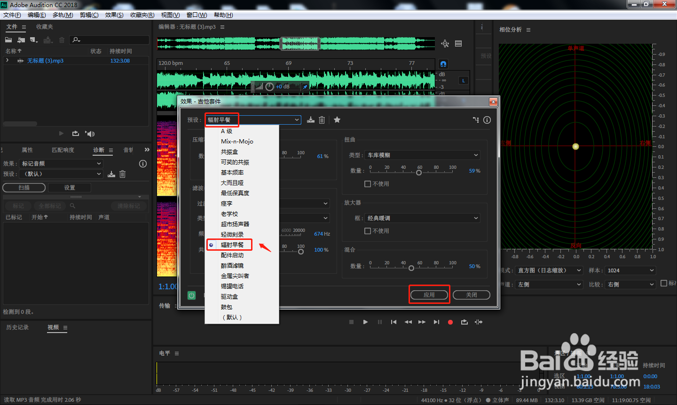
Task: Click the overview waveform navigator selection
Action: pyautogui.click(x=300, y=44)
